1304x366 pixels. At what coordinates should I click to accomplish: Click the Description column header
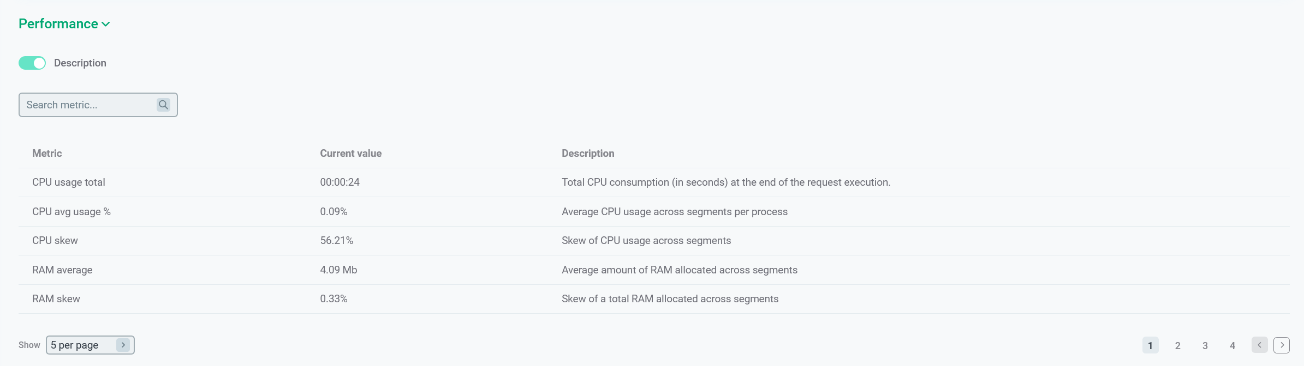tap(588, 153)
